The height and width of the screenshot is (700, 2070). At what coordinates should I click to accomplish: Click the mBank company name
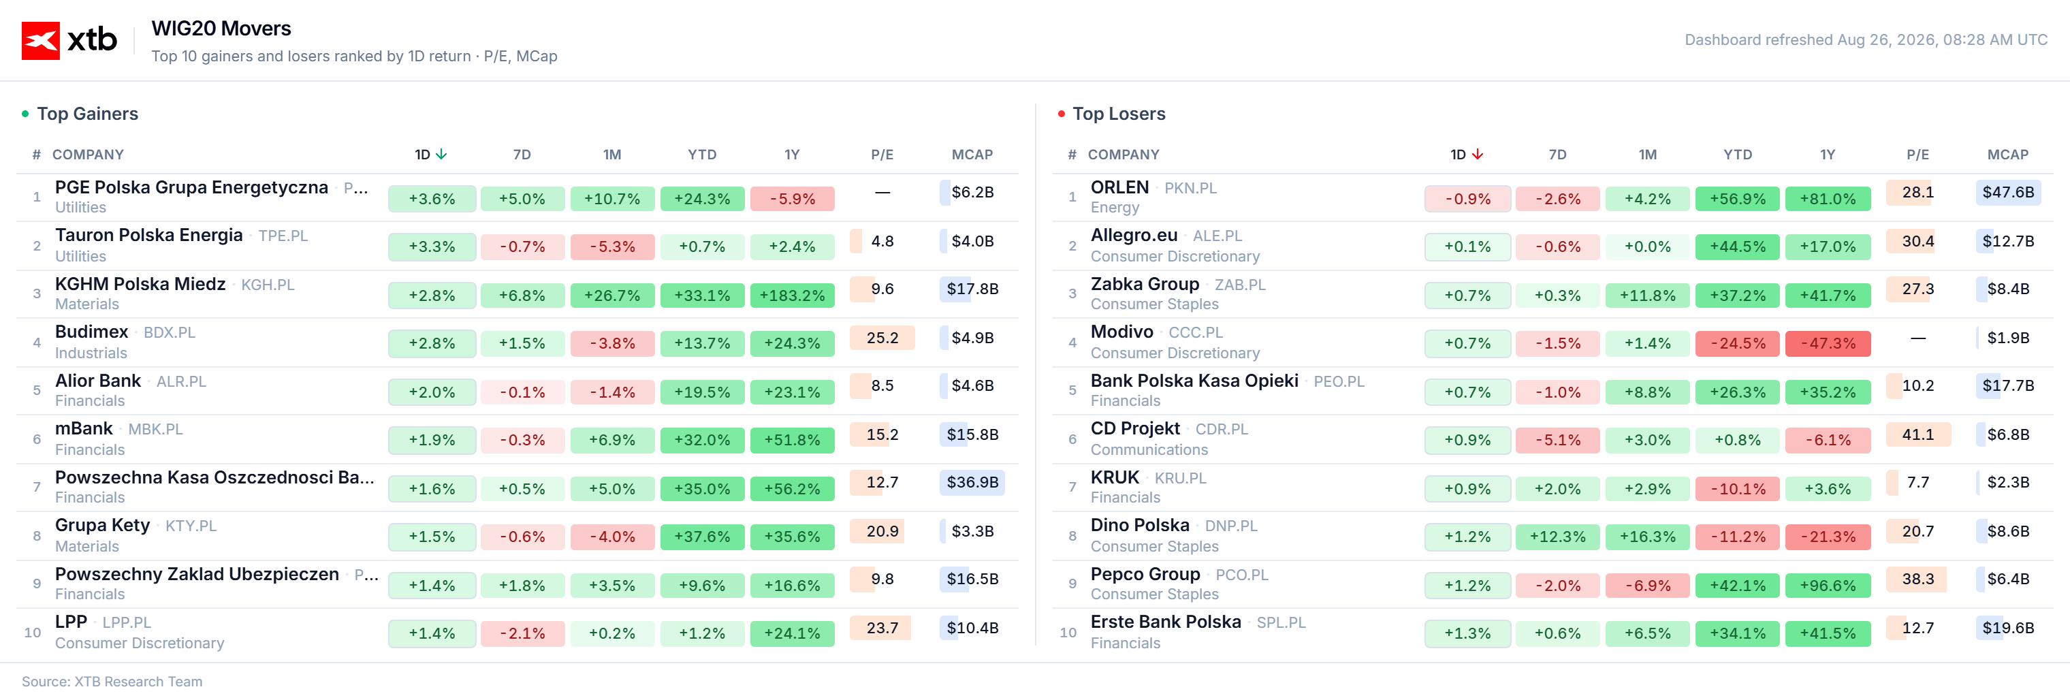(x=84, y=428)
